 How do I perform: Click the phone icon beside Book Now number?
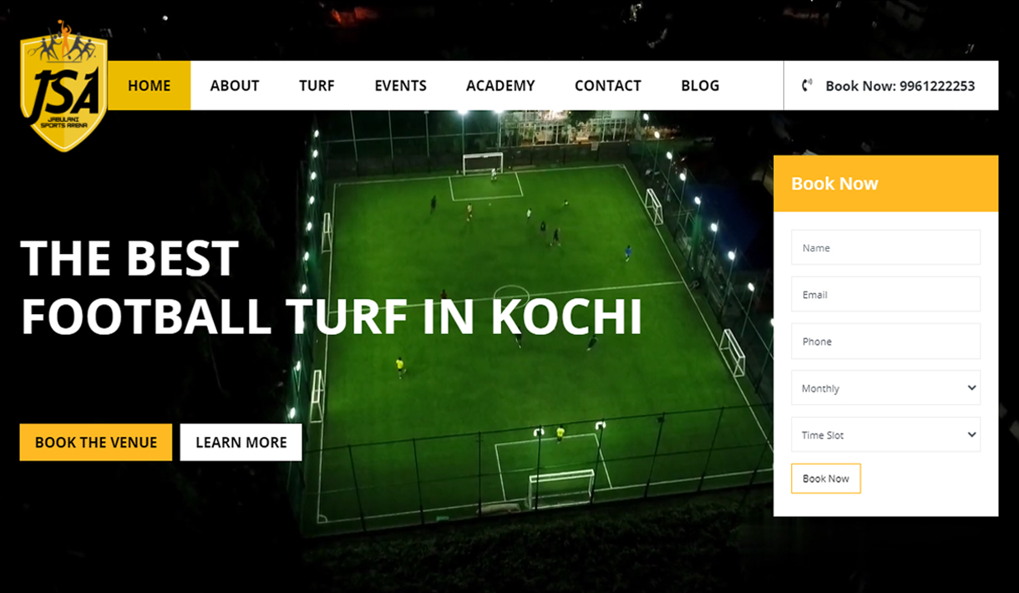(807, 85)
